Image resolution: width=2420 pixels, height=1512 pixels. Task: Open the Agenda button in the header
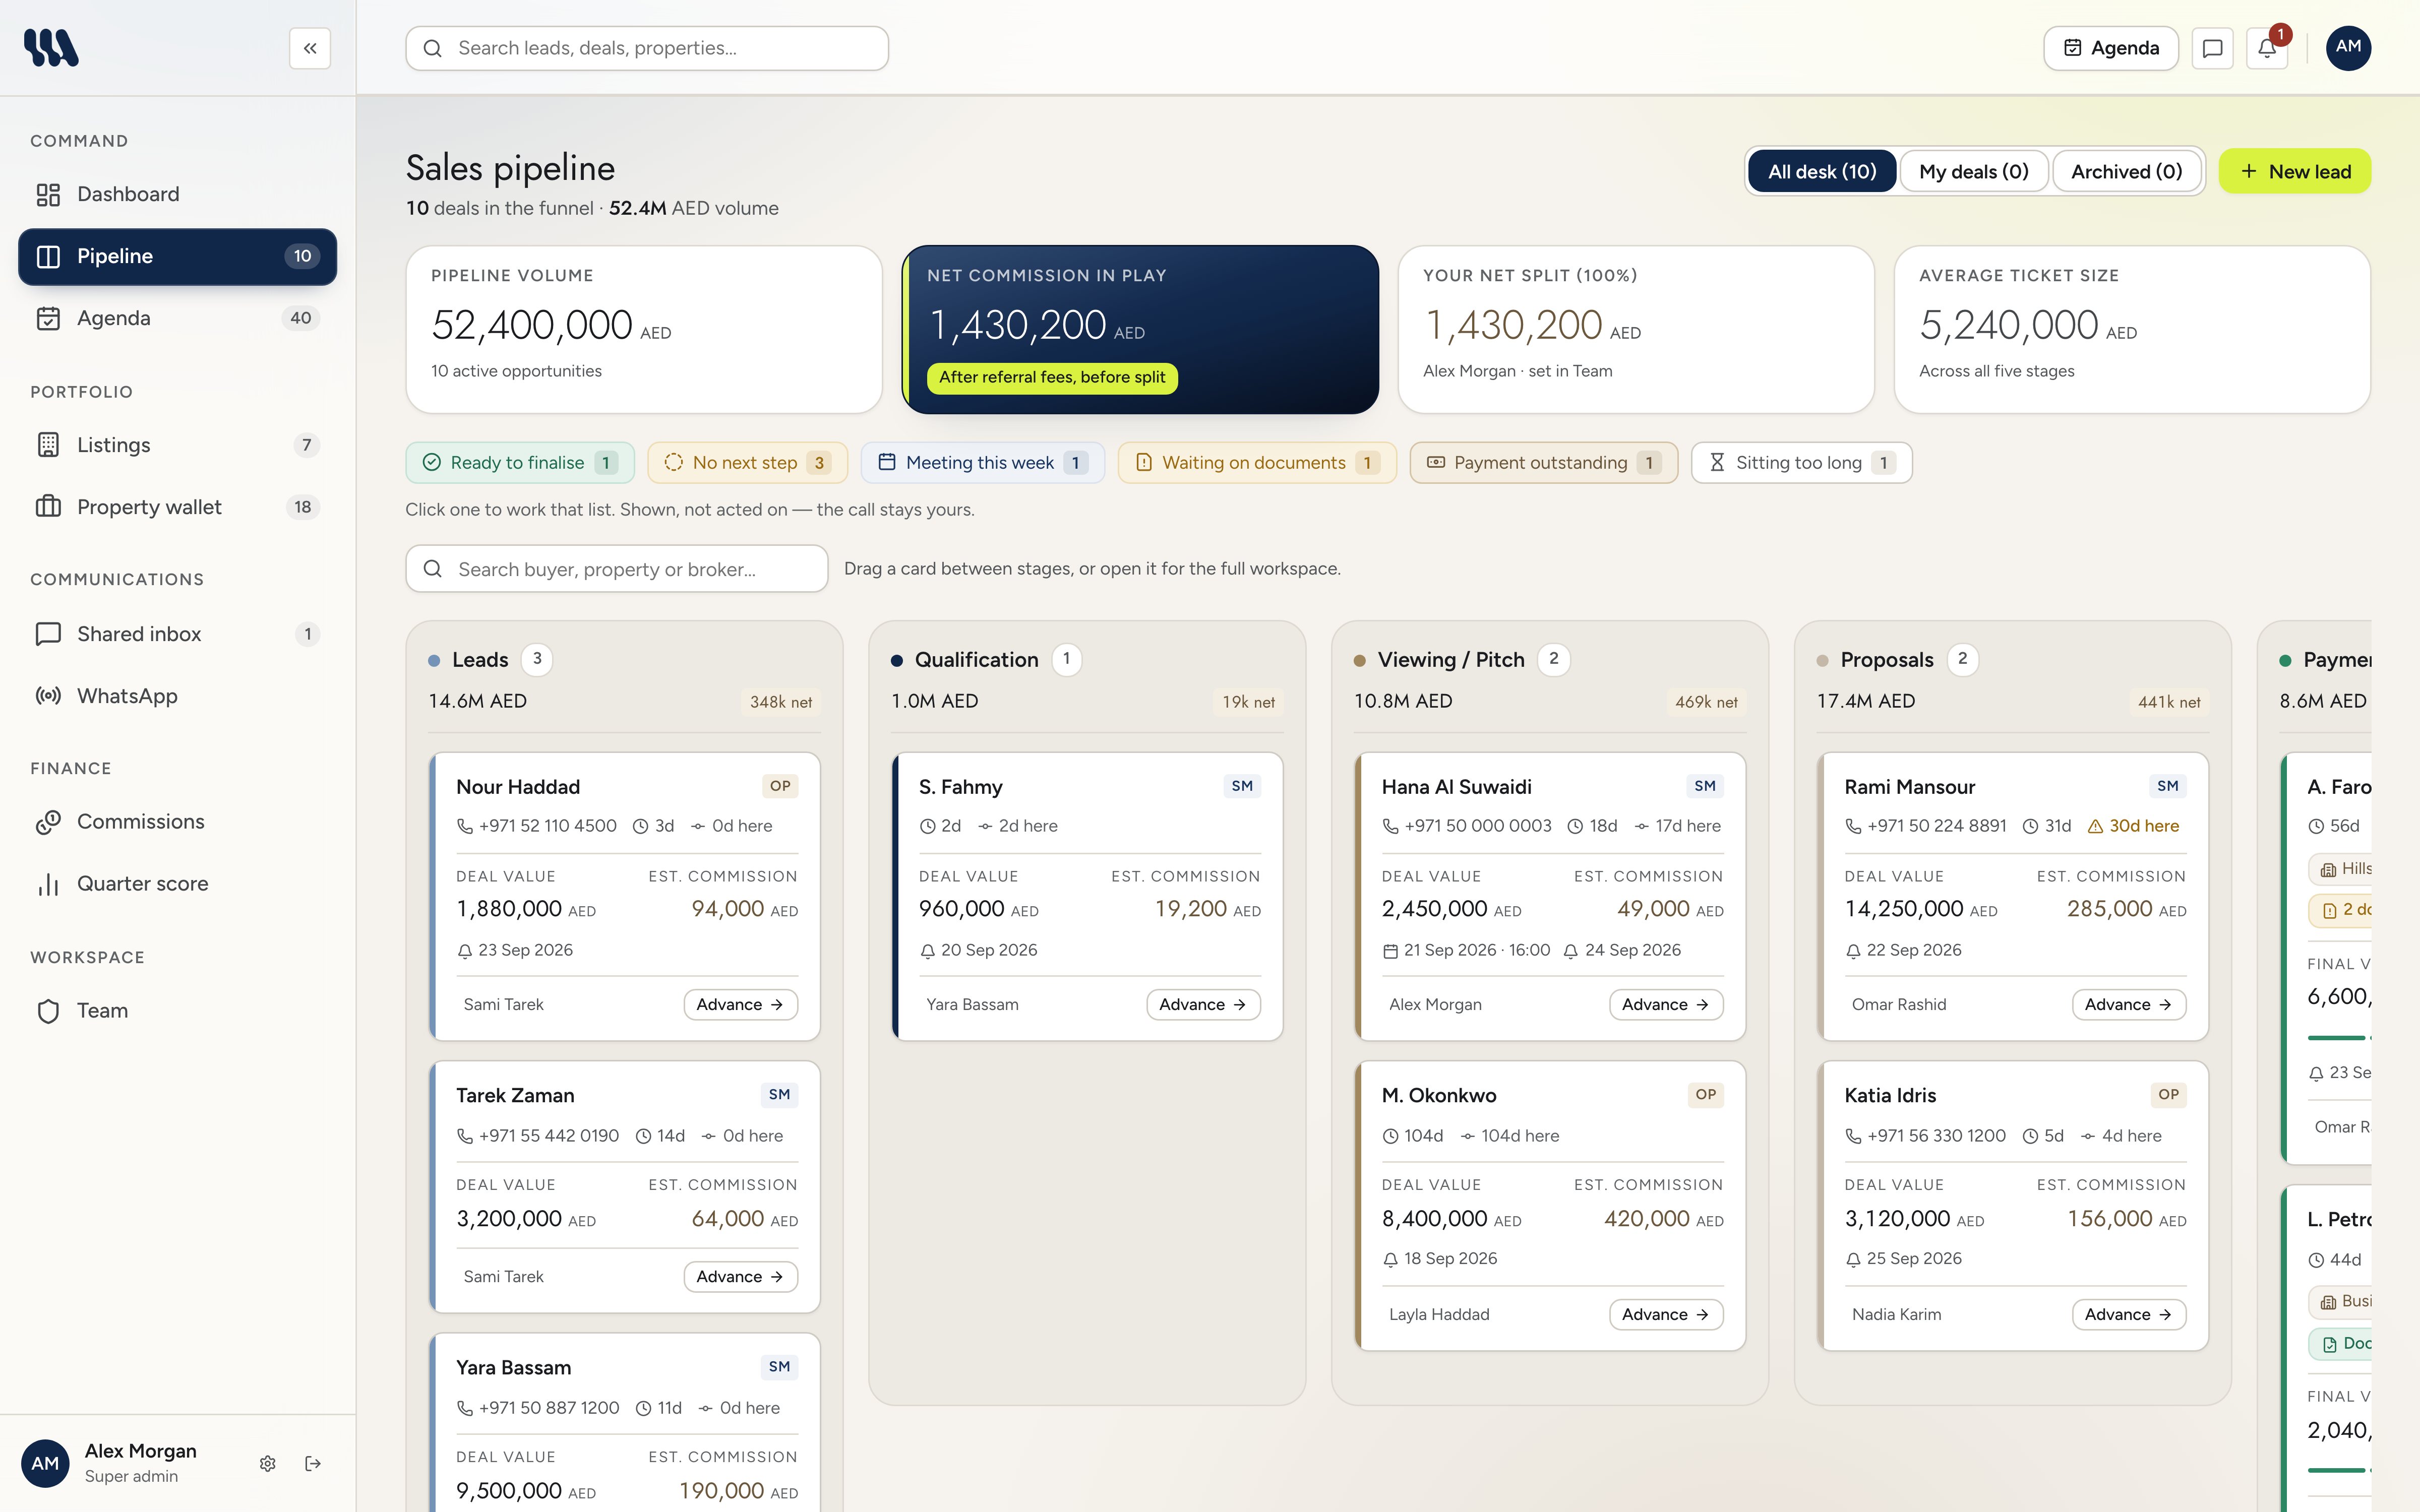point(2110,48)
